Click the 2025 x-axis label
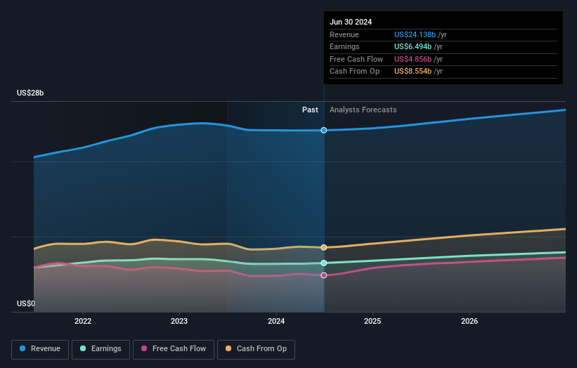 372,321
